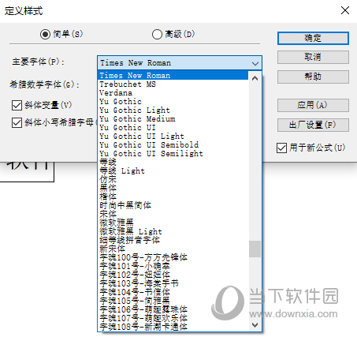
Task: Click the 确定 button
Action: [x=313, y=39]
